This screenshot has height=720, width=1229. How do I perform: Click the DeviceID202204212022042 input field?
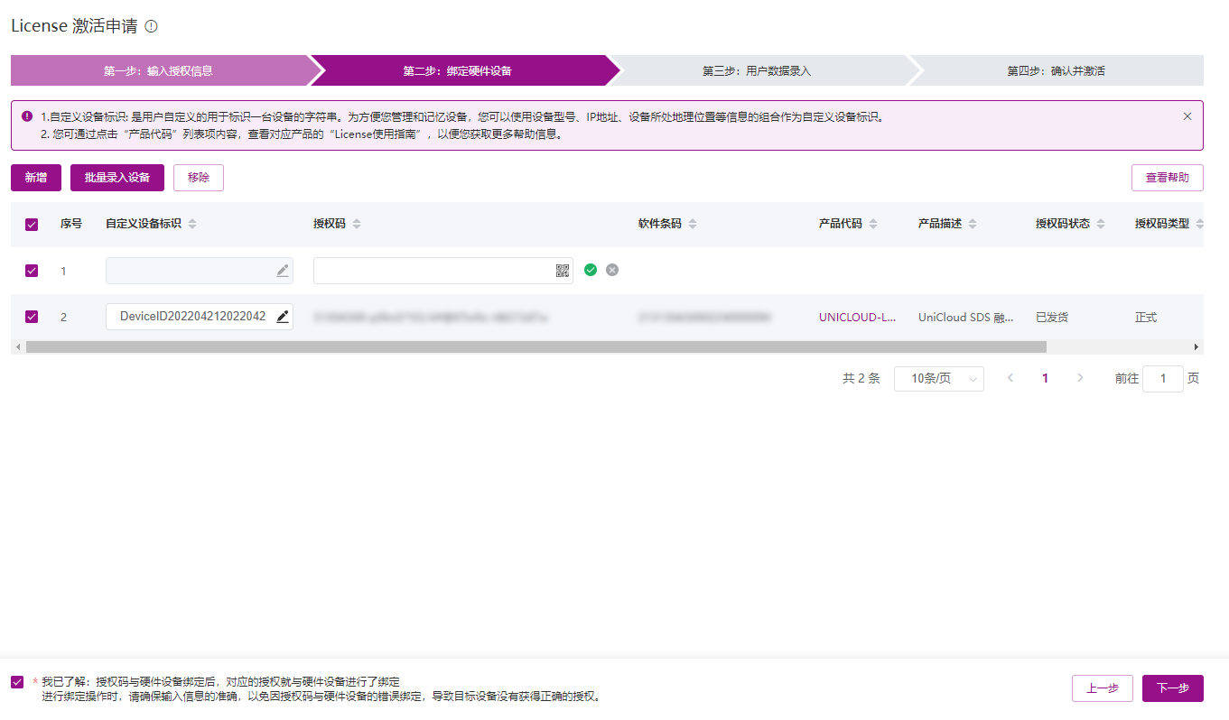click(x=200, y=317)
